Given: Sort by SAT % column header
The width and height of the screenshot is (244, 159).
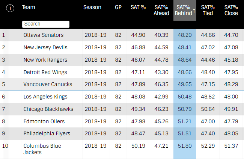Looking at the screenshot, I should 138,7.
